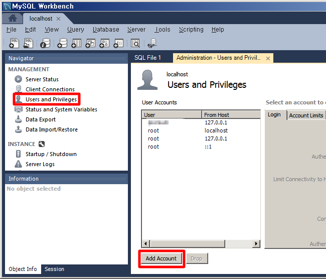Open Users and Privileges in Navigator
Image resolution: width=326 pixels, height=279 pixels.
pos(51,99)
